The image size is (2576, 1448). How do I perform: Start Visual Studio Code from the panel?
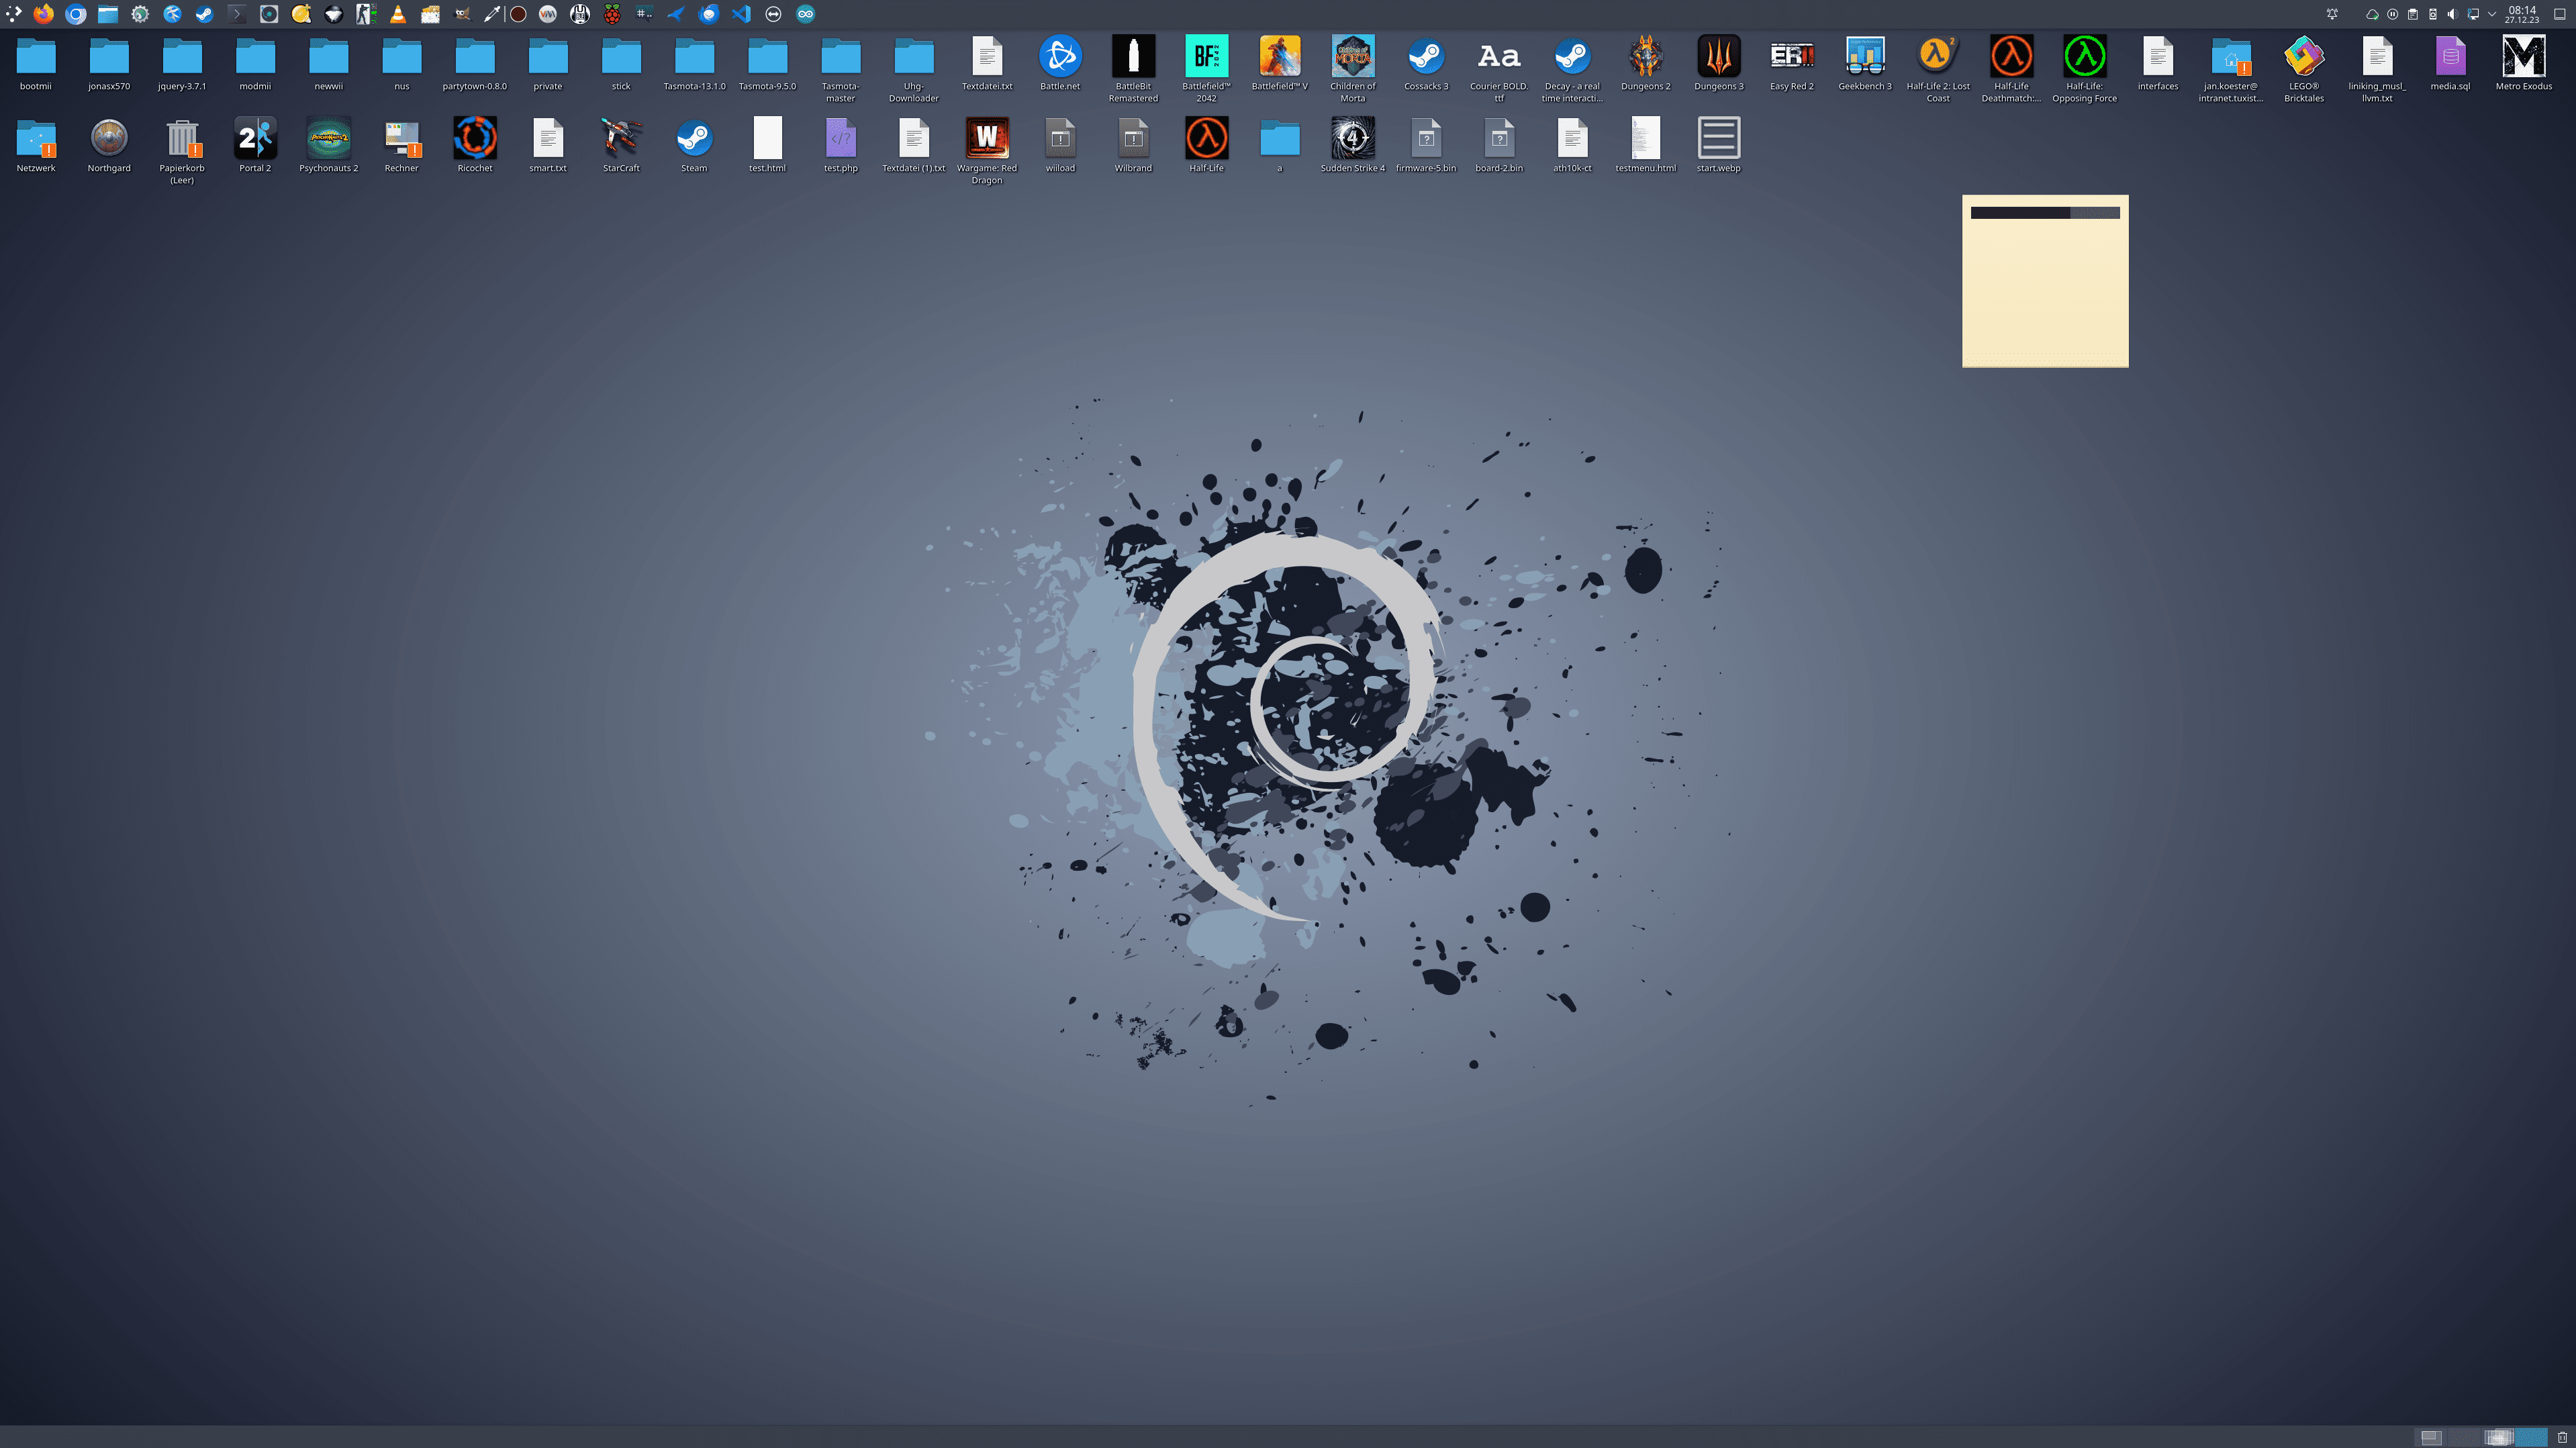[x=741, y=14]
